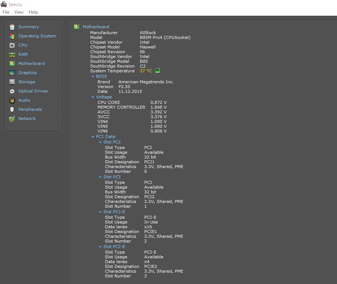The height and width of the screenshot is (284, 337).
Task: Click the BIOS version P2.50
Action: [124, 87]
